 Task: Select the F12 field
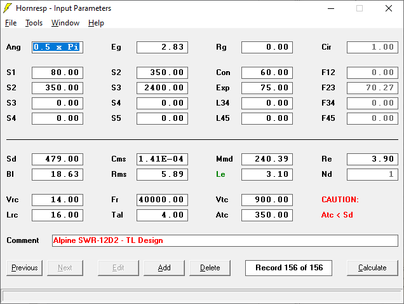pos(372,73)
